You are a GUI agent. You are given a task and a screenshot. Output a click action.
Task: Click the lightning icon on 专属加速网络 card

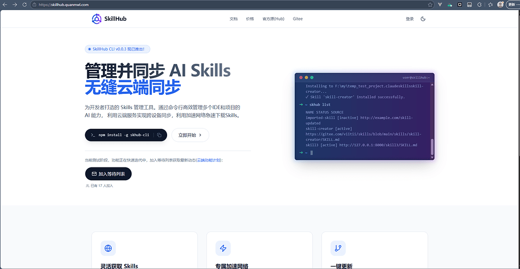coord(223,248)
